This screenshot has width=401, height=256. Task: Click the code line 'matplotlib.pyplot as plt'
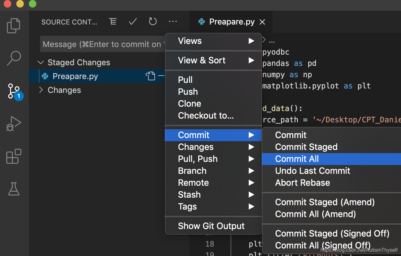316,86
